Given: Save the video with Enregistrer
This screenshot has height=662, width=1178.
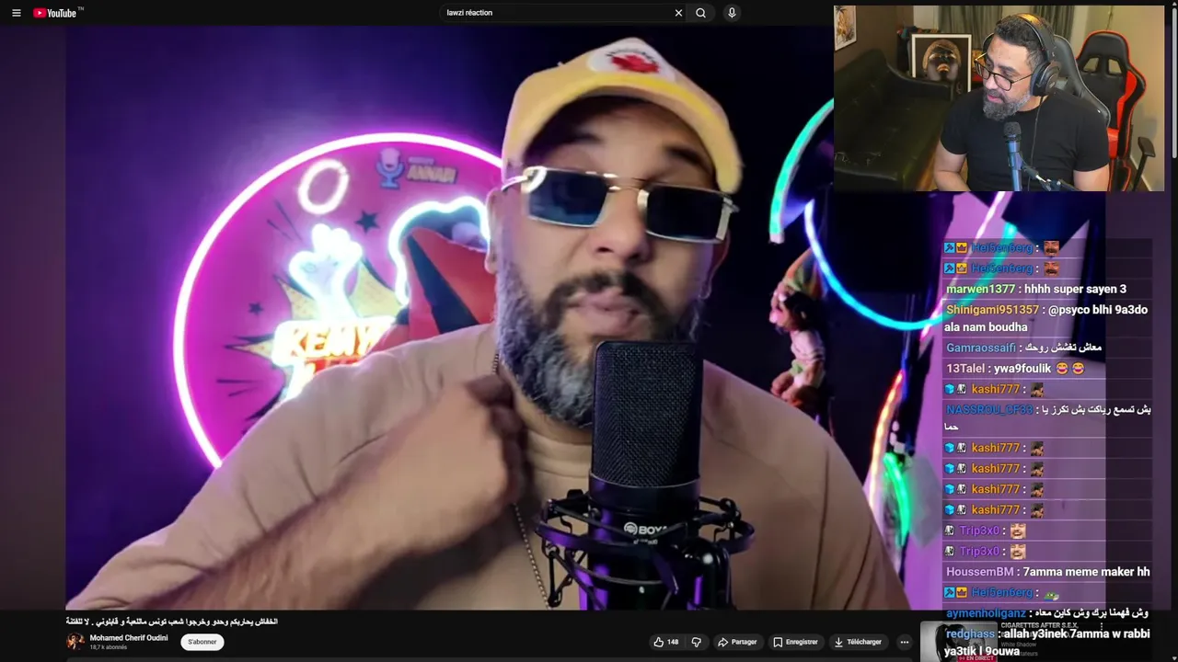Looking at the screenshot, I should point(795,642).
